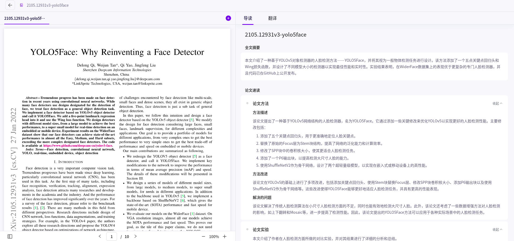Open the yolov5-face GitHub link
The height and width of the screenshot is (241, 514).
click(x=78, y=146)
